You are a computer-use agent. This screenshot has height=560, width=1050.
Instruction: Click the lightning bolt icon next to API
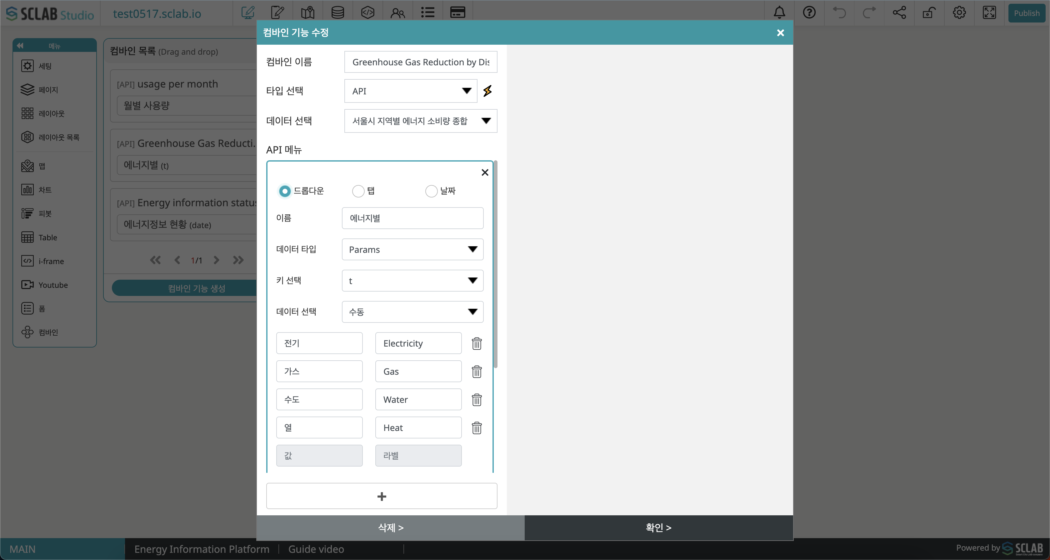pos(488,91)
